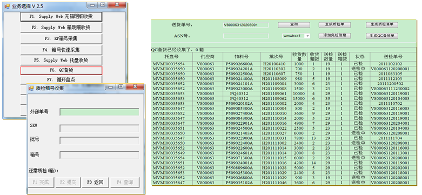Focus the 外部单号 input field

[x=99, y=112]
